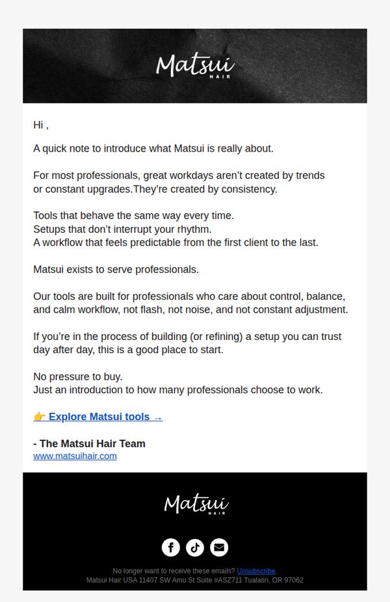Click the Matsui Hair logo in header banner
The width and height of the screenshot is (390, 602).
point(195,66)
